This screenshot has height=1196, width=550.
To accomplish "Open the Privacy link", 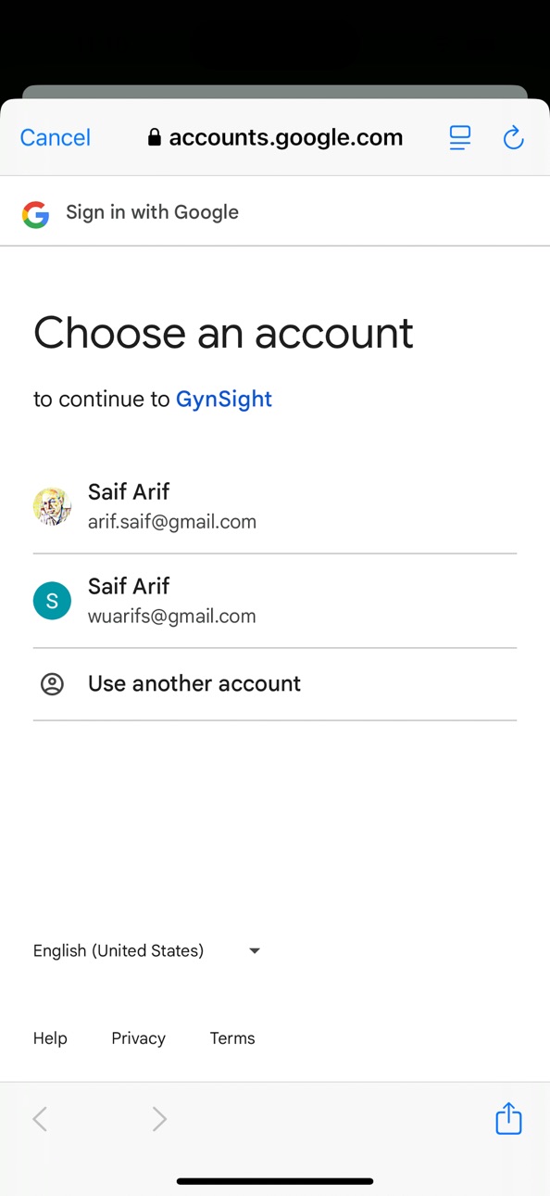I will click(139, 1038).
